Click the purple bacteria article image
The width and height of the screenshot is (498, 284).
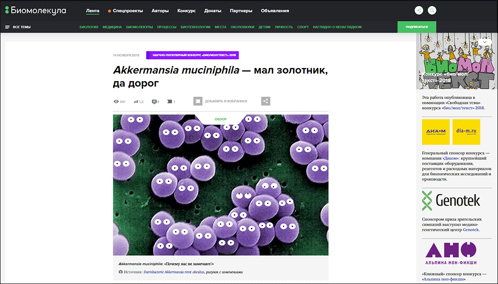coord(221,185)
